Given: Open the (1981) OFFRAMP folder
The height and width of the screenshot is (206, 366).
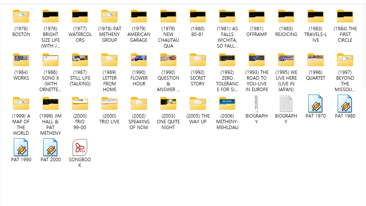Looking at the screenshot, I should [x=257, y=16].
